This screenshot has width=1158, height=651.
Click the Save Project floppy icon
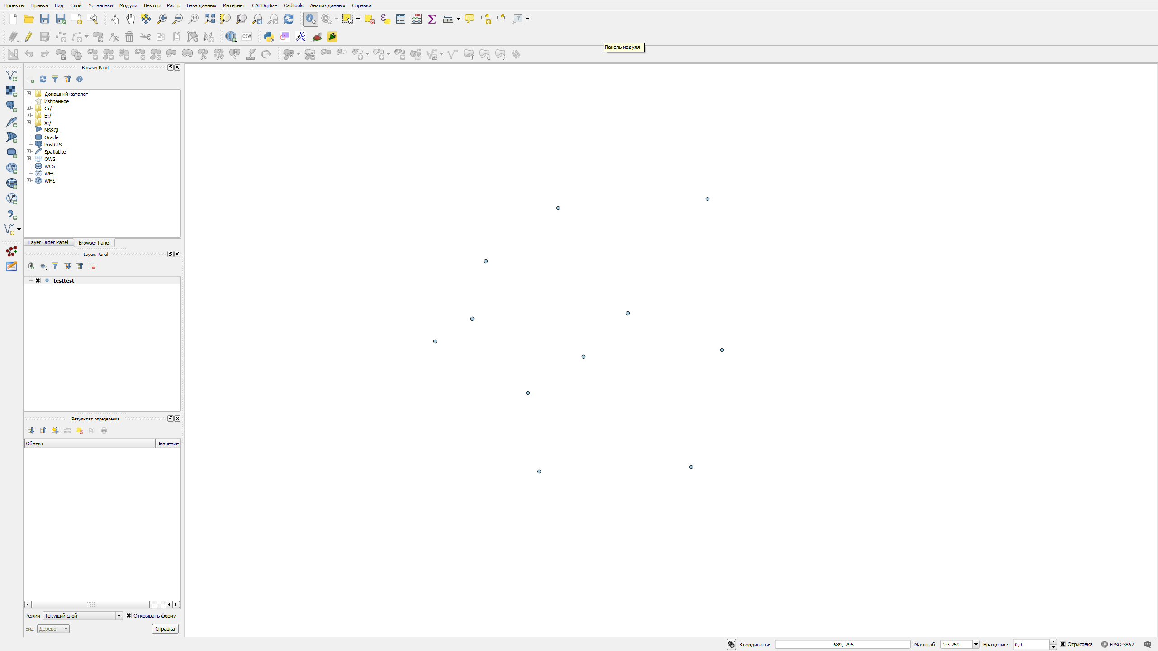tap(44, 19)
